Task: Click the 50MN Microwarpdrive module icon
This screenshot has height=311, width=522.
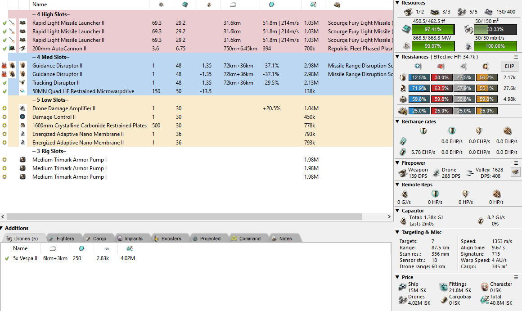Action: [x=22, y=91]
